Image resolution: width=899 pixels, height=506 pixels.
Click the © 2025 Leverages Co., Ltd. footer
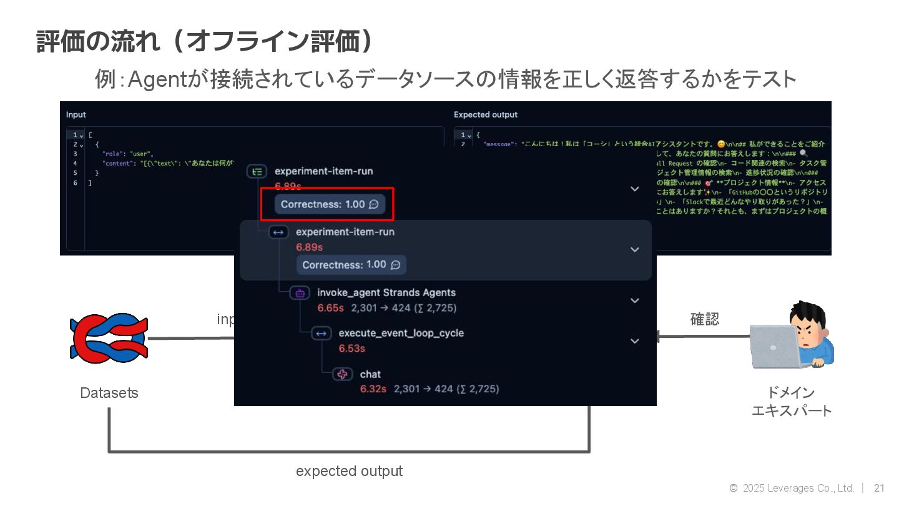(x=792, y=489)
